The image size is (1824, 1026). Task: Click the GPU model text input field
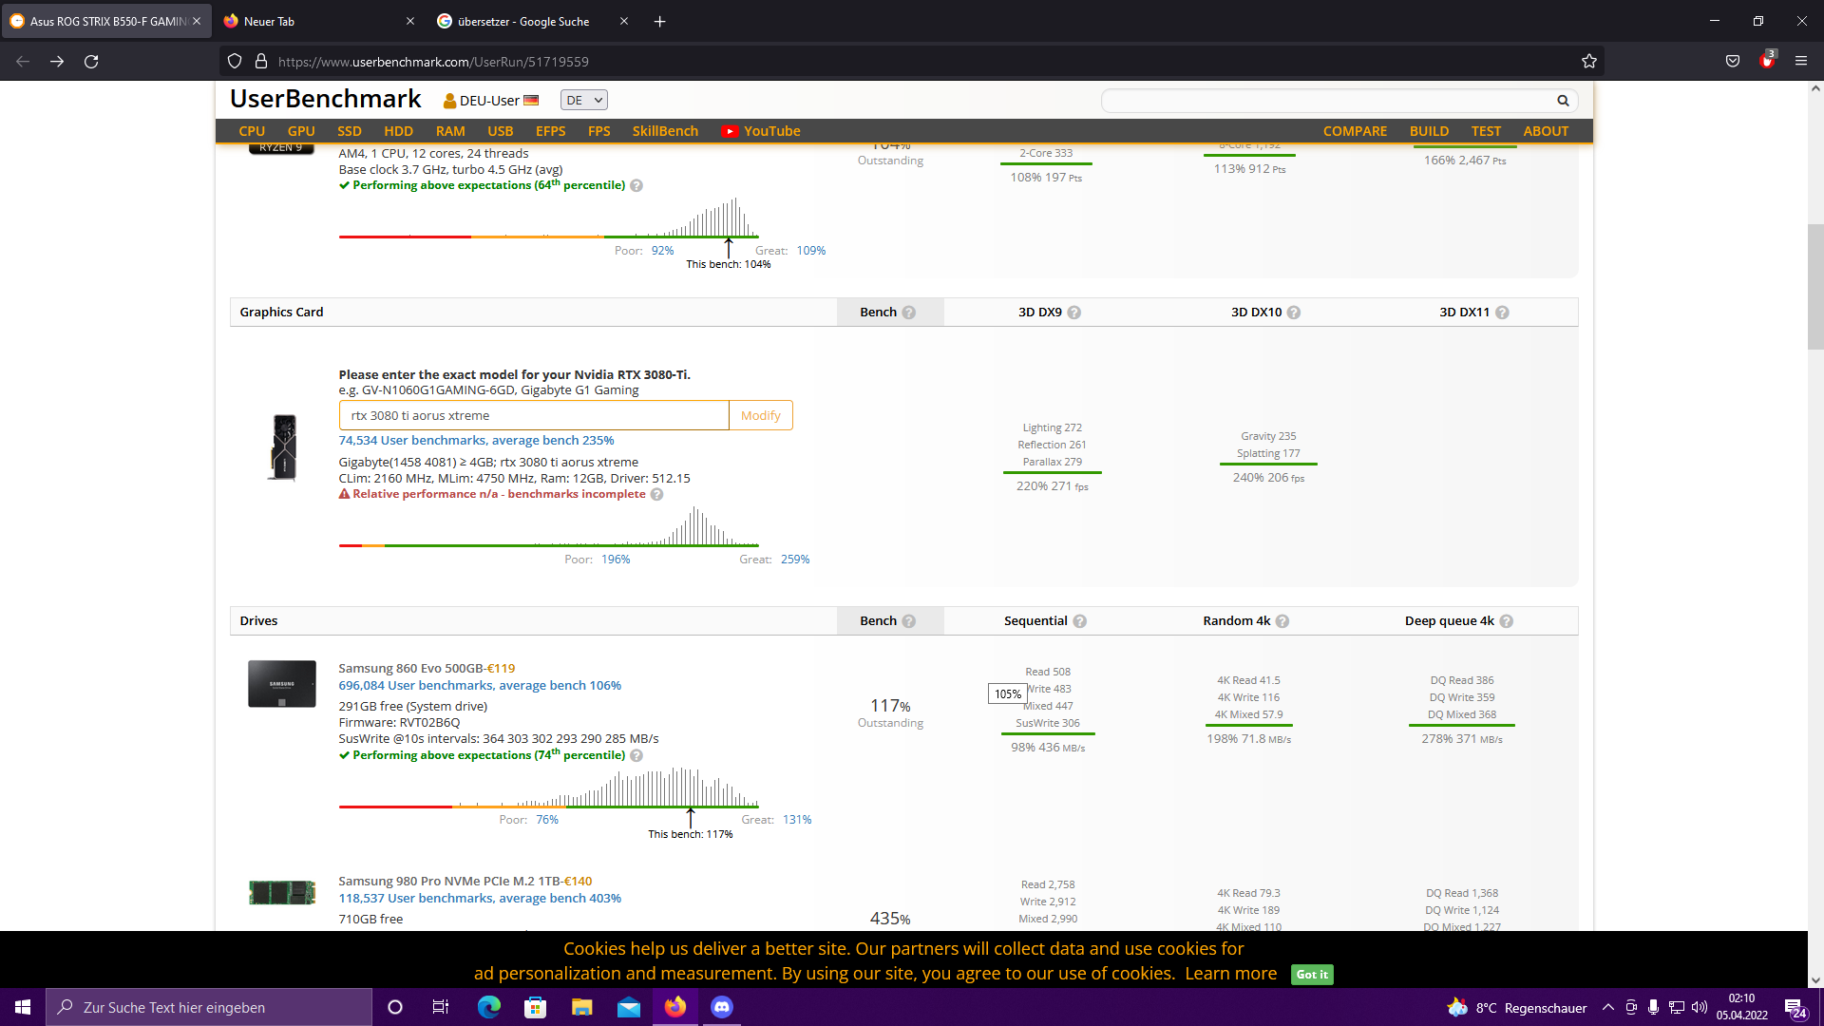[533, 416]
